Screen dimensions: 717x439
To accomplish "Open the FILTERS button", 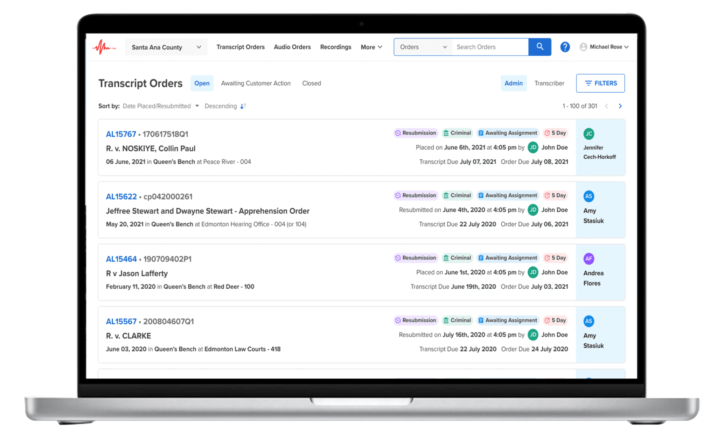I will pyautogui.click(x=600, y=83).
